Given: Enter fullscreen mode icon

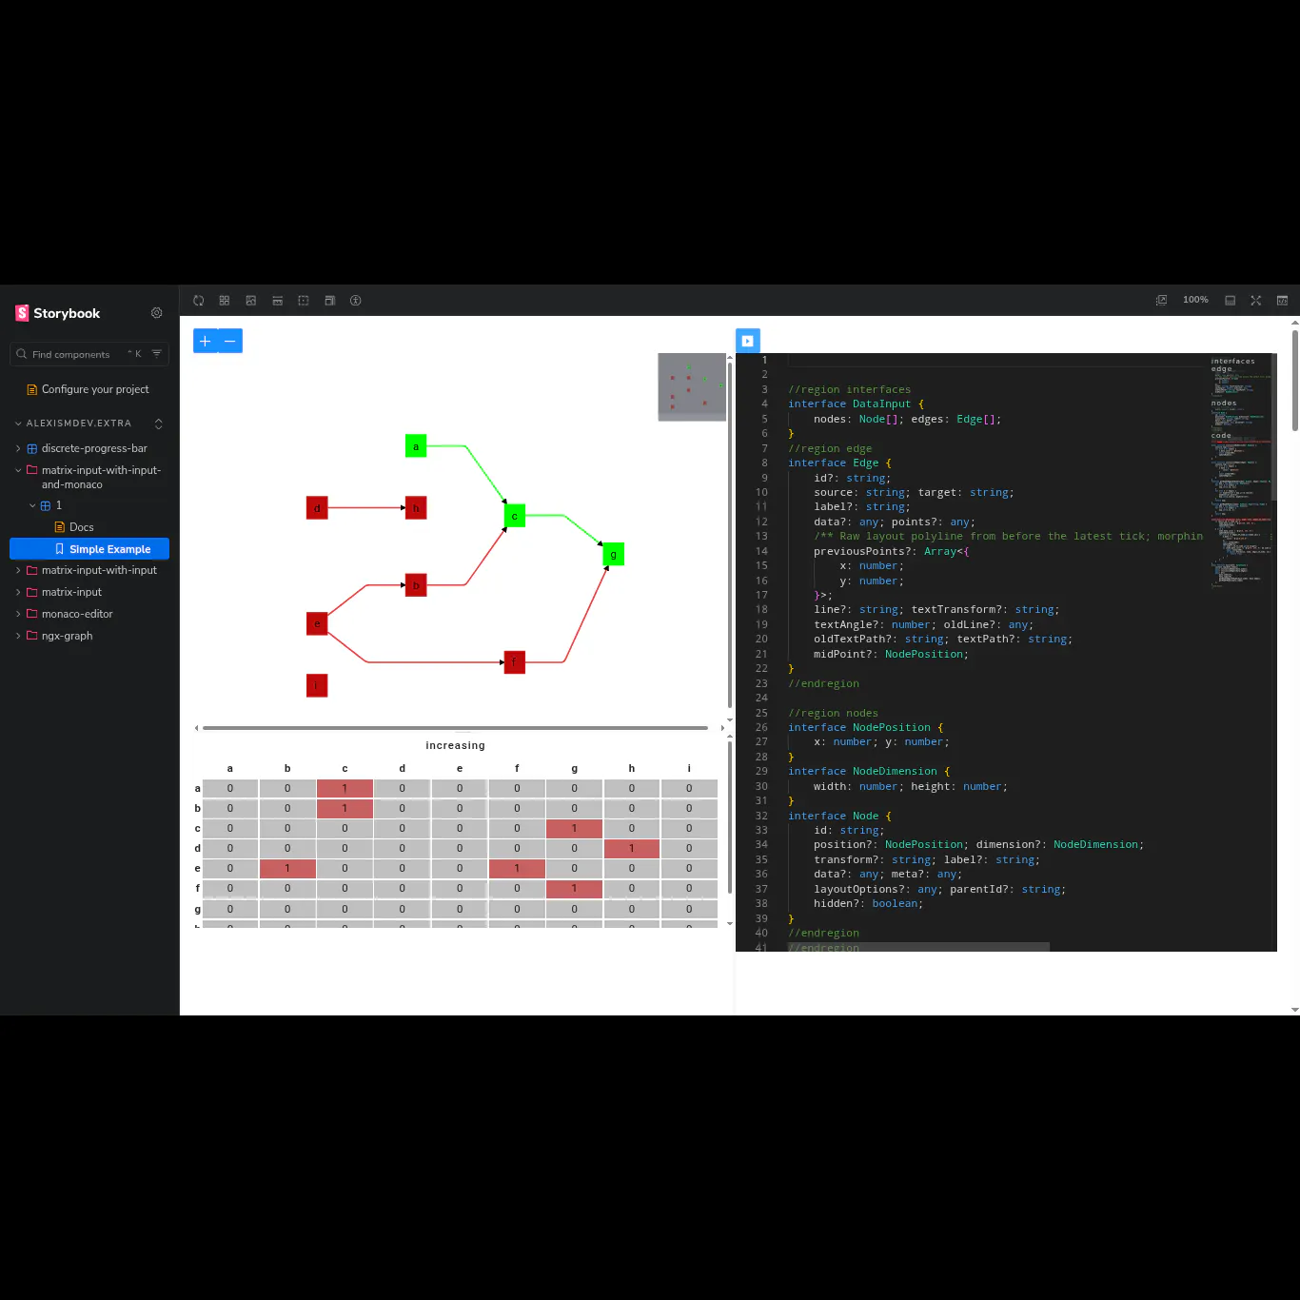Looking at the screenshot, I should pyautogui.click(x=1256, y=301).
